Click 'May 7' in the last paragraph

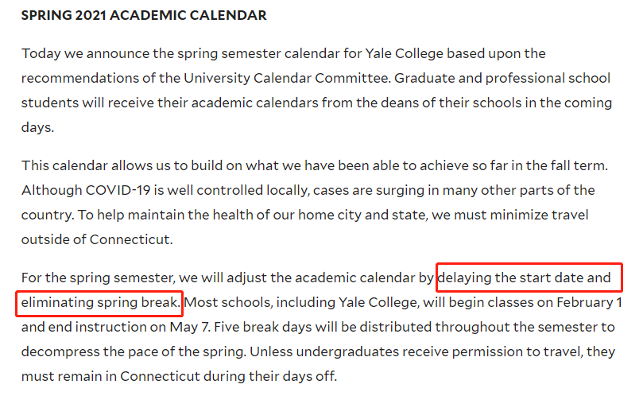pyautogui.click(x=190, y=327)
